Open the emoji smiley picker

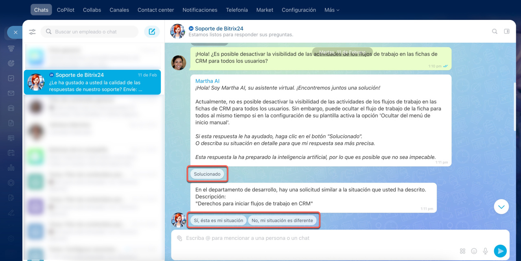(x=474, y=251)
